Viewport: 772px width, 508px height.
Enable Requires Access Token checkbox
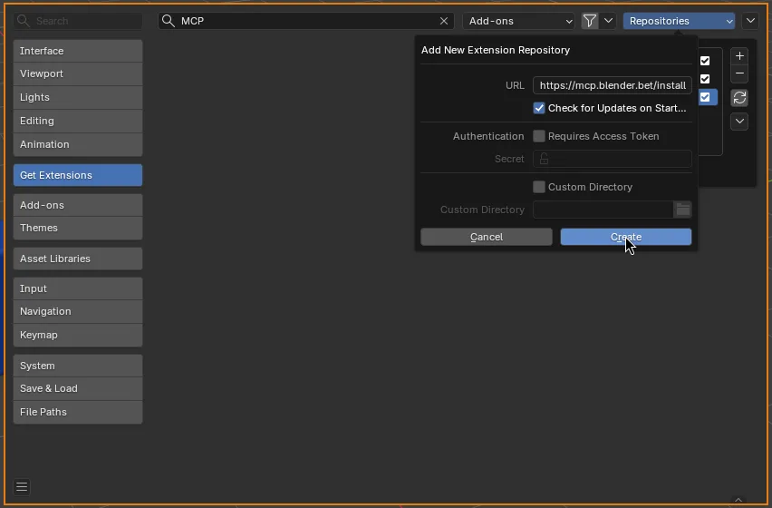539,136
